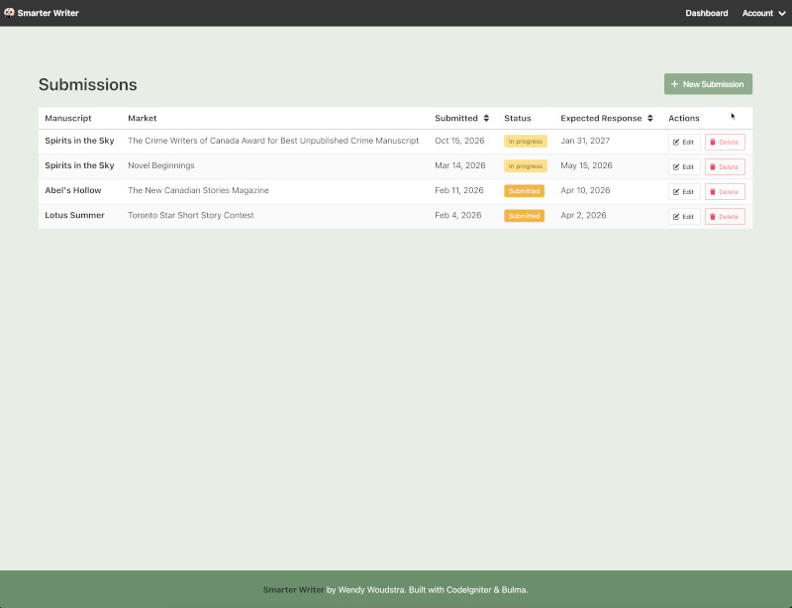Delete the Lotus Summer submission

725,217
